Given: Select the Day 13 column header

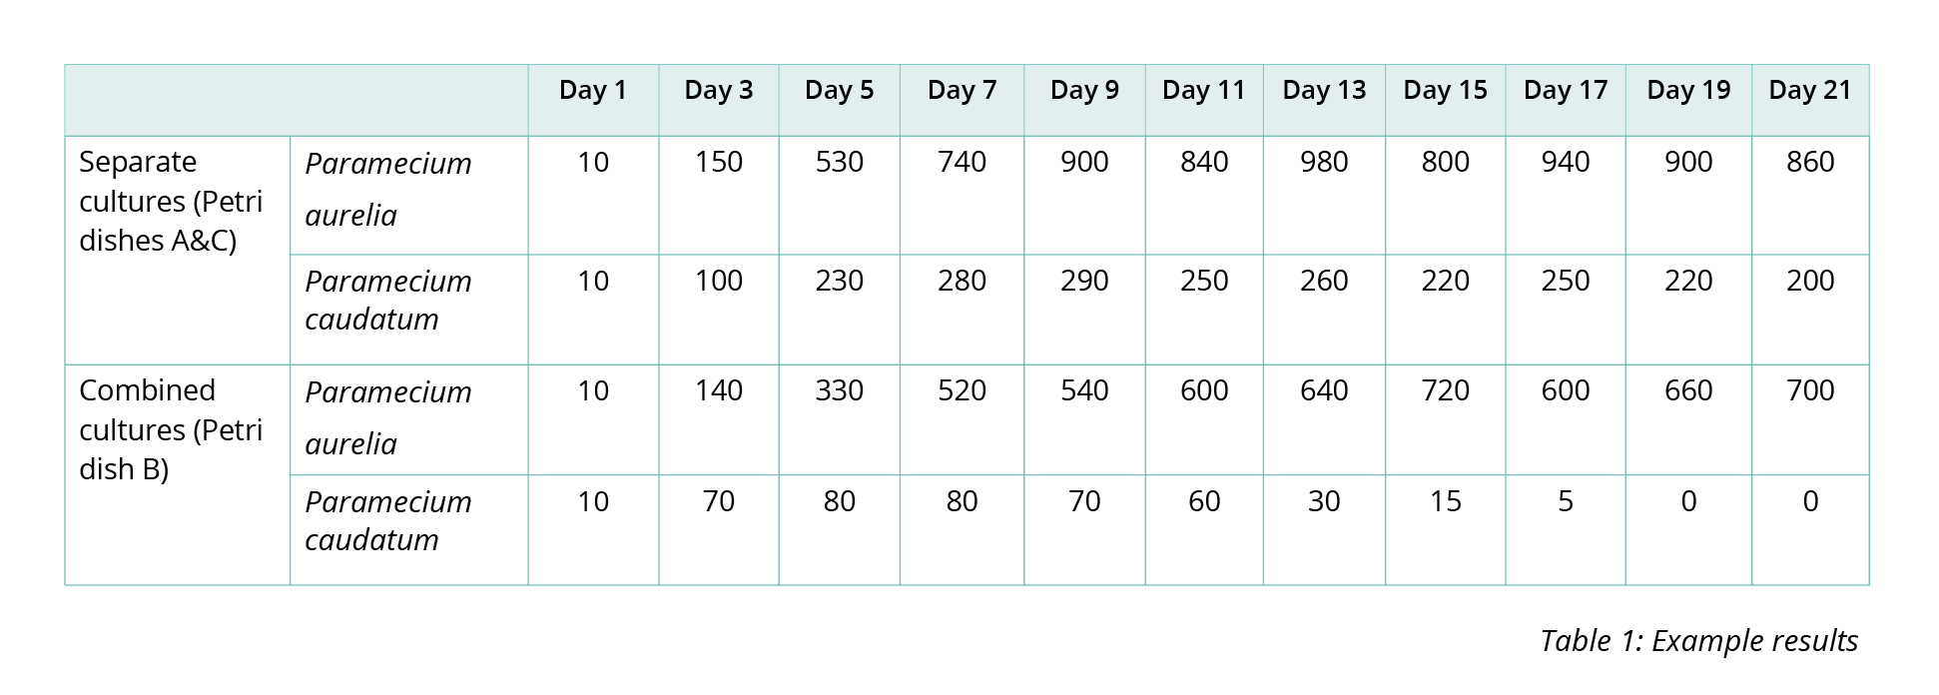Looking at the screenshot, I should pos(1324,91).
